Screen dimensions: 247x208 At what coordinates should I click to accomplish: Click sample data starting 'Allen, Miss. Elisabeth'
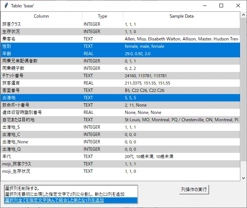[181, 39]
